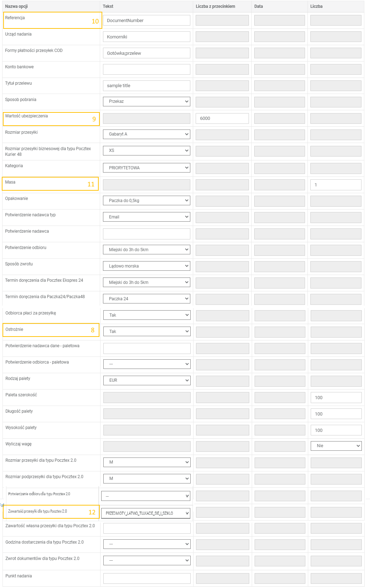This screenshot has width=370, height=587.
Task: Open the Sposob pobrania dropdown showing Przekaz
Action: (147, 101)
